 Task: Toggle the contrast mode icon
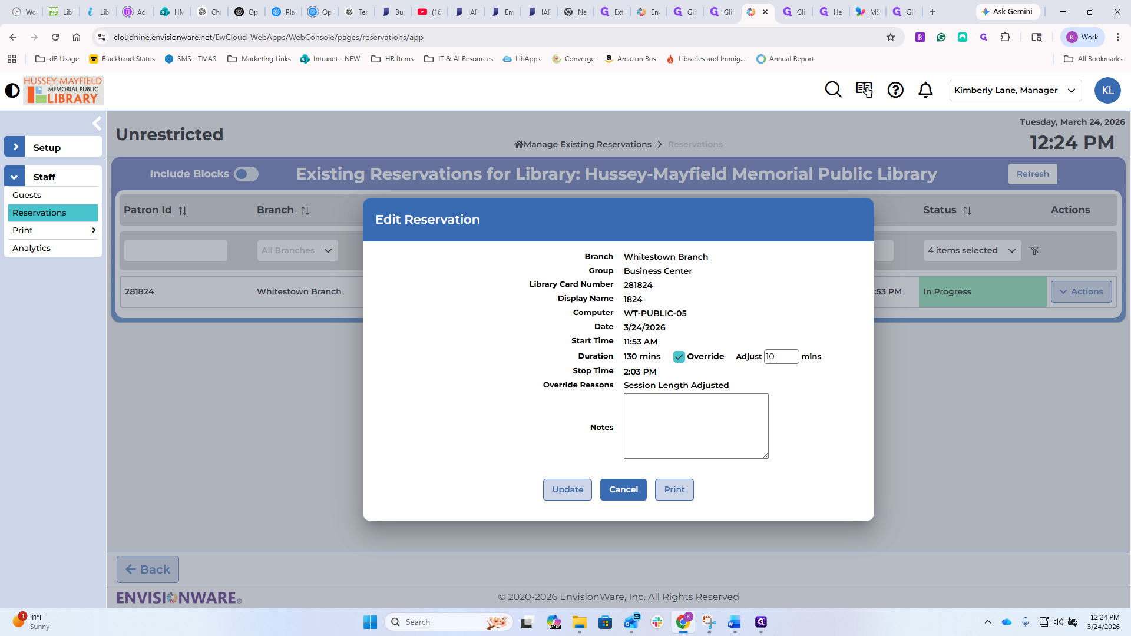point(12,91)
